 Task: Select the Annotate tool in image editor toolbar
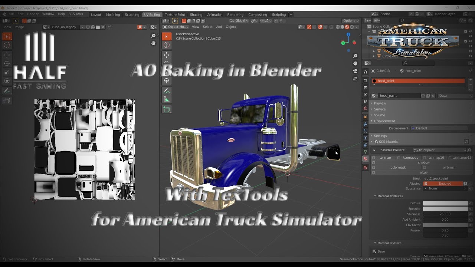click(x=7, y=91)
